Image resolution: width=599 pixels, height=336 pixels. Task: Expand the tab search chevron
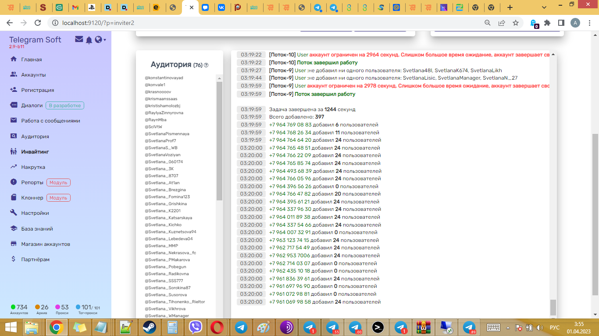[x=544, y=7]
